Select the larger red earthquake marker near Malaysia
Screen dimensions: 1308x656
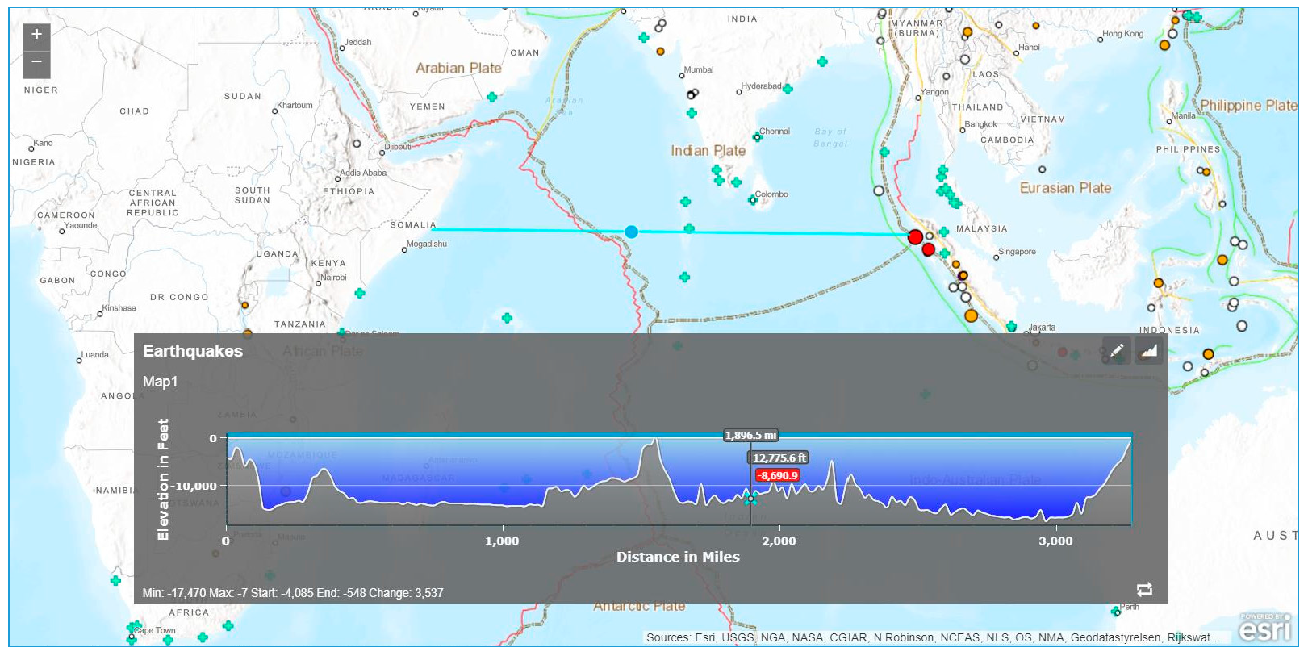915,237
